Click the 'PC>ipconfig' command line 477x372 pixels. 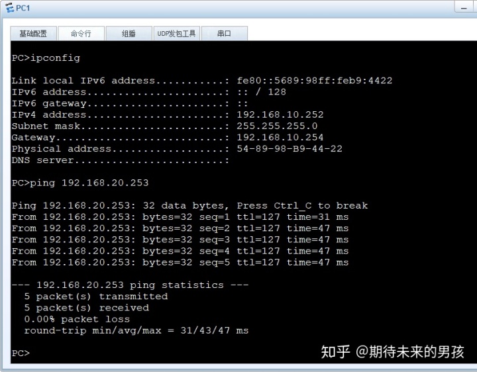[46, 58]
